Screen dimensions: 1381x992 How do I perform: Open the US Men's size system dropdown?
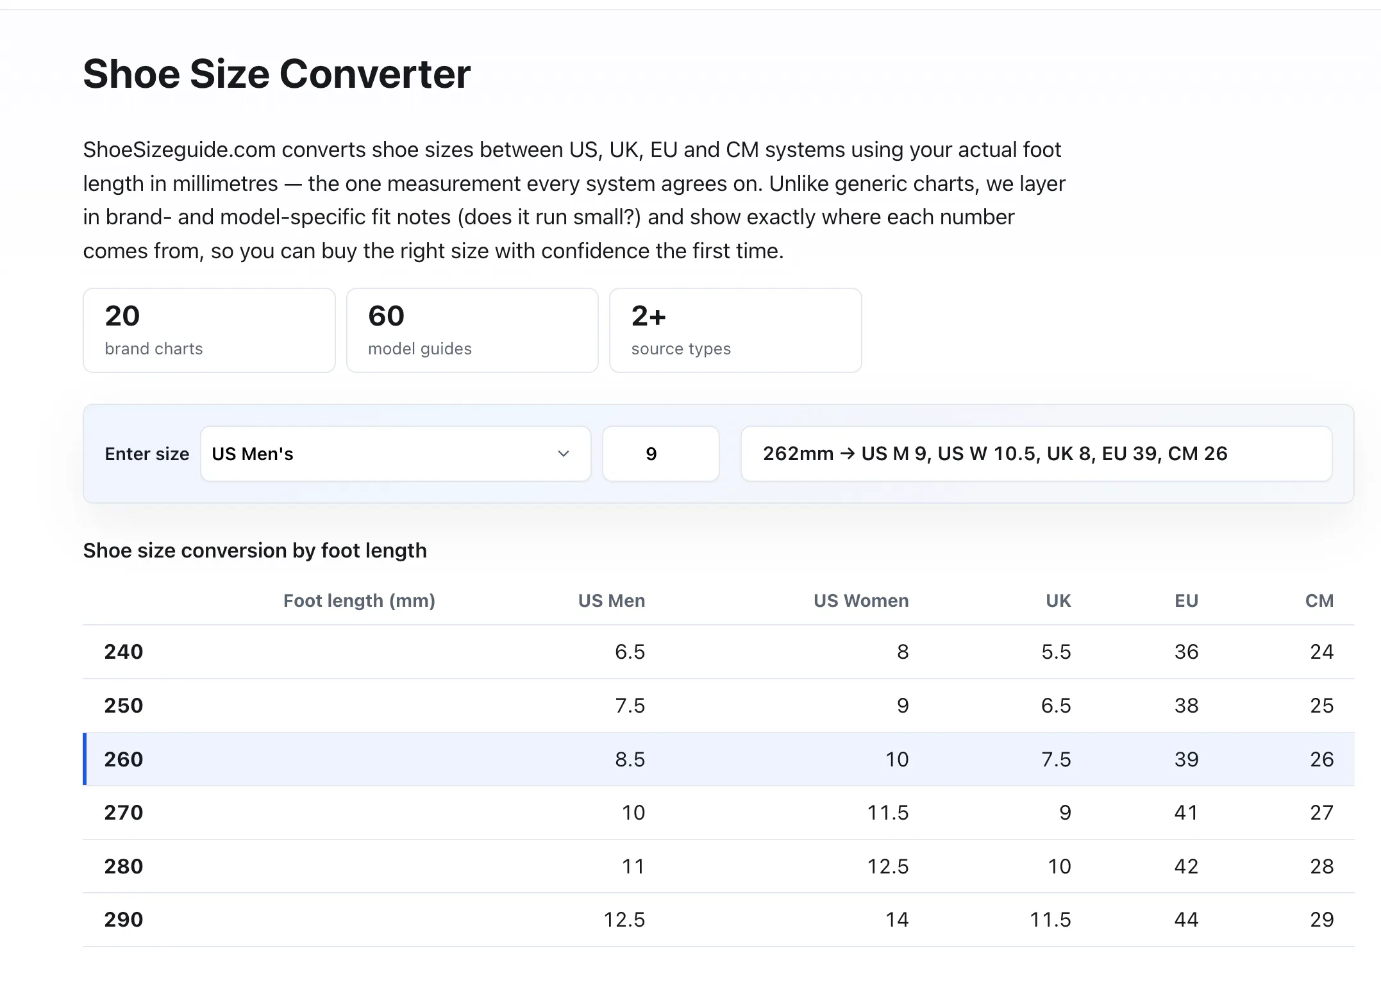click(396, 454)
